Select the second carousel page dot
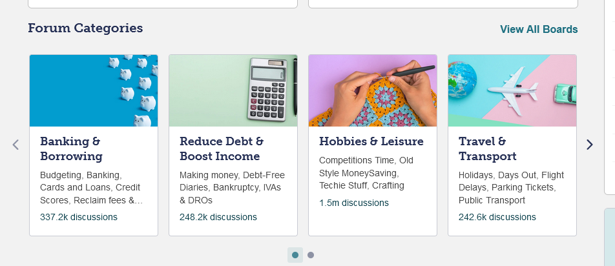Screen dimensions: 615x266 [x=311, y=255]
